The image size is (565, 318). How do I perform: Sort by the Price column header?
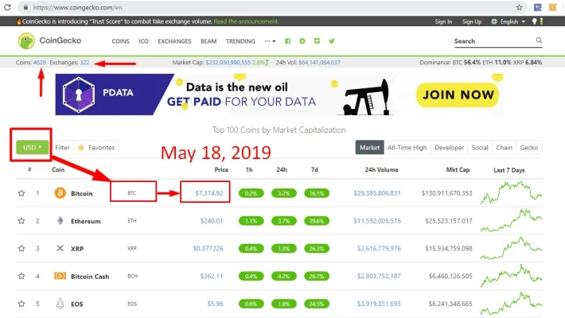point(221,169)
